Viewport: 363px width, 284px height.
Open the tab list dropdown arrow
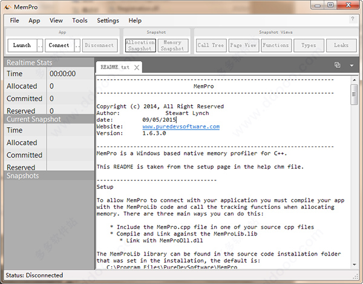click(x=352, y=65)
